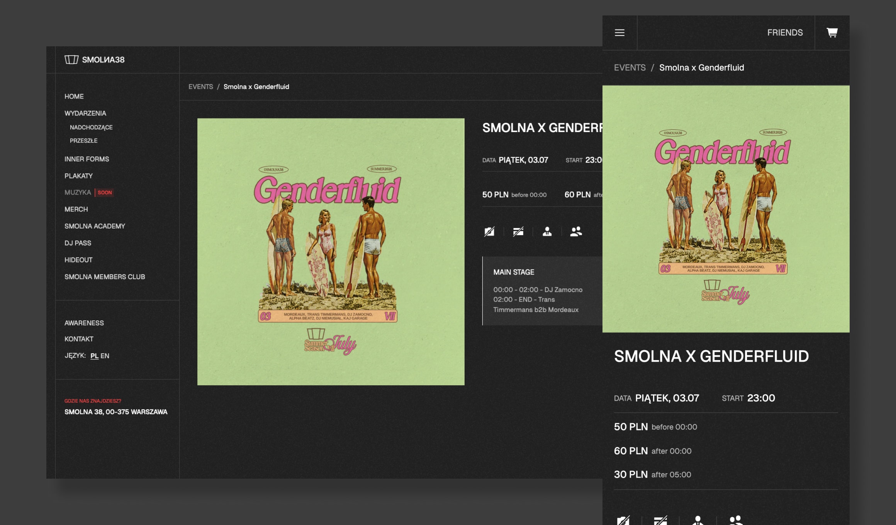Click the MUZYKA menu item
This screenshot has height=525, width=896.
click(x=78, y=193)
